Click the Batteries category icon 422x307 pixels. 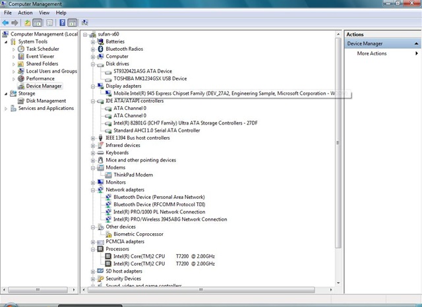pos(100,42)
